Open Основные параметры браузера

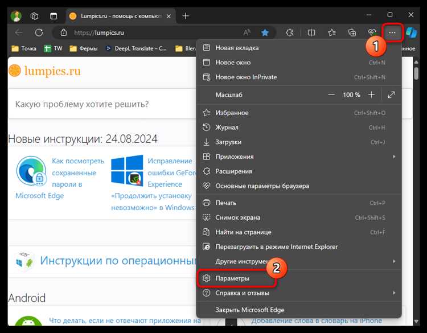click(x=299, y=186)
